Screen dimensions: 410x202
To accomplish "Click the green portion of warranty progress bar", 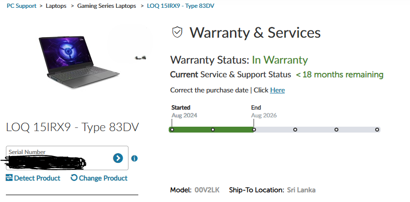I will coord(211,130).
